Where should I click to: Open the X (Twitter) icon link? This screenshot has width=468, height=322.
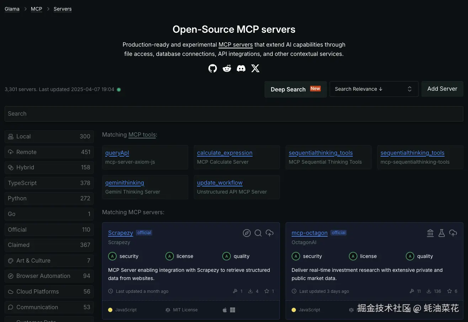coord(255,68)
